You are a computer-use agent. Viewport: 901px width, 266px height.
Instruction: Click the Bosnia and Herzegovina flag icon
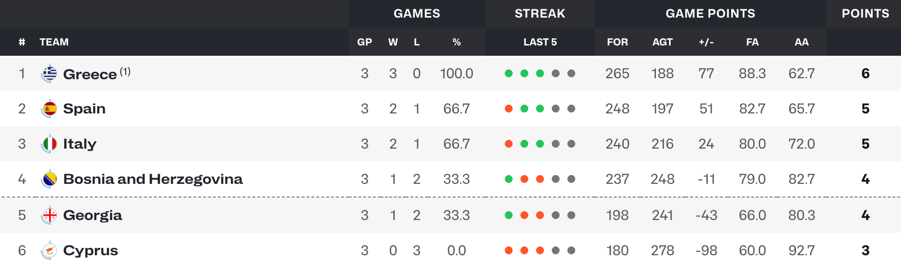pos(49,179)
